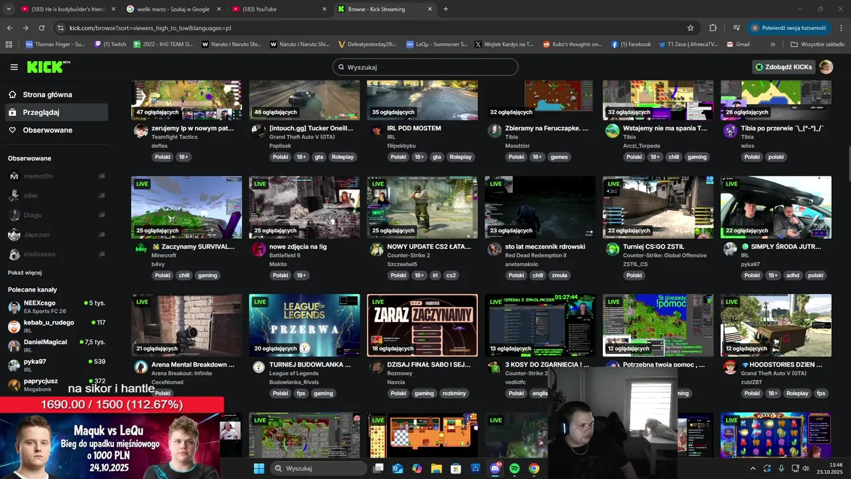Select Przeglądaj in the sidebar

coord(56,112)
